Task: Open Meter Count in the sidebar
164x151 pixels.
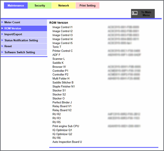Action: pos(24,23)
